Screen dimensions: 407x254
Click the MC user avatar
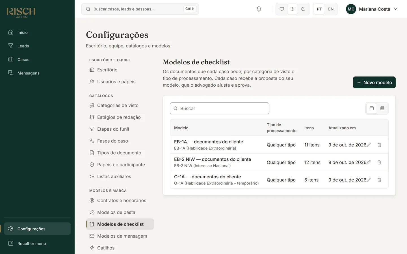tap(351, 9)
